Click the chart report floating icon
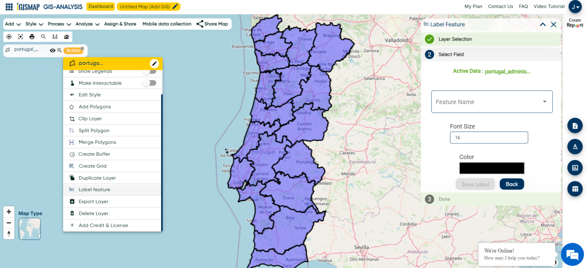 575,168
